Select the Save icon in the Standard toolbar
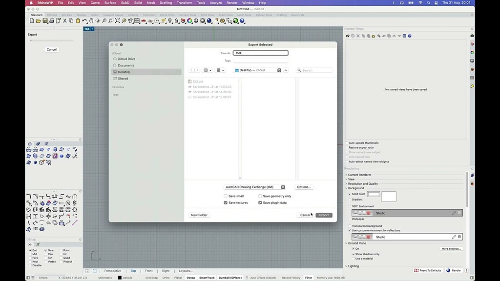Image resolution: width=500 pixels, height=281 pixels. pyautogui.click(x=45, y=21)
